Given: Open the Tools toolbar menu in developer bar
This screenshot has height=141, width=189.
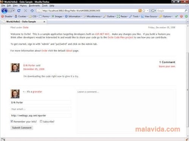Looking at the screenshot, I should tap(135, 16).
